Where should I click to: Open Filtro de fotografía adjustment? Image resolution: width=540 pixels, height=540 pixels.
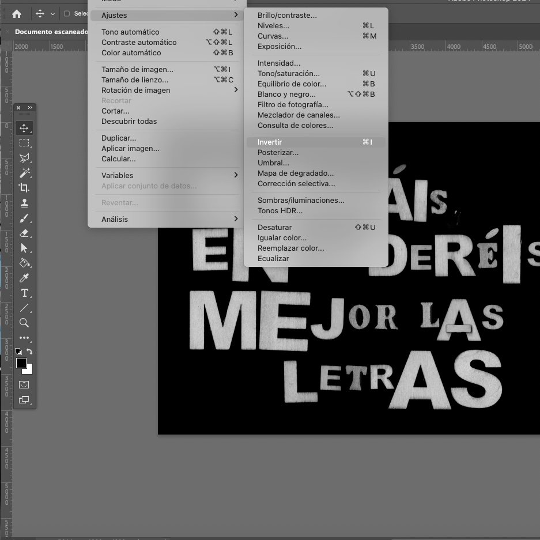(316, 104)
